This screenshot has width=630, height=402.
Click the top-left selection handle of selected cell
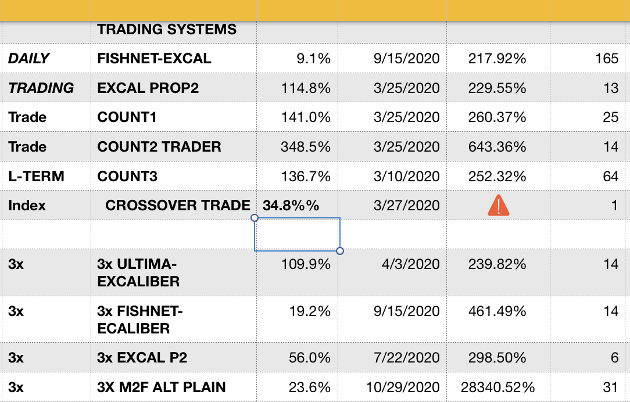254,218
